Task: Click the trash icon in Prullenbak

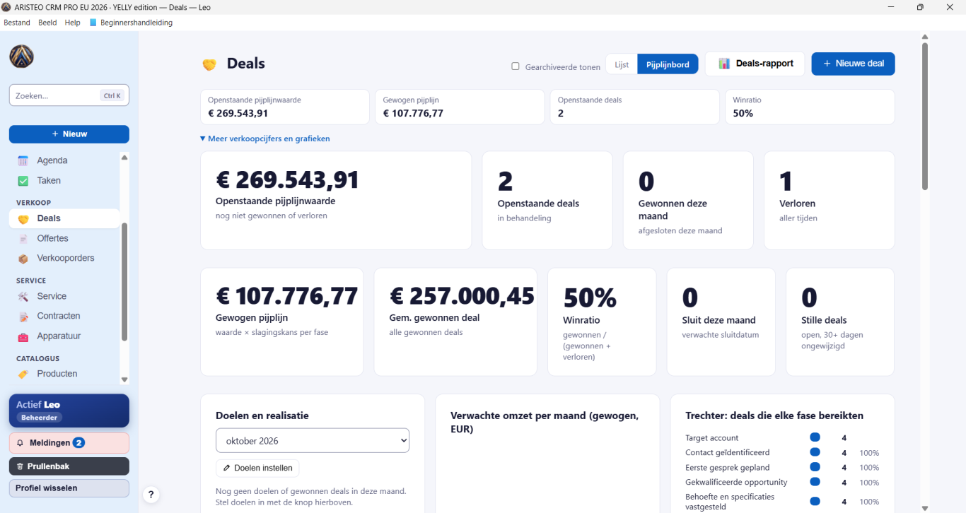Action: click(x=20, y=466)
